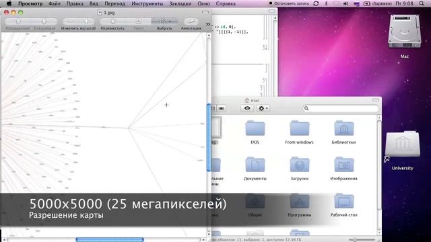Click the Аннотация annotate tool
Screen dimensions: 431x242
tap(191, 22)
